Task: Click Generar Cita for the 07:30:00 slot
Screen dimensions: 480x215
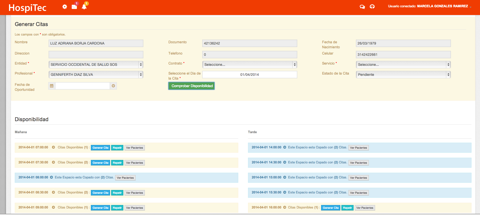Action: pos(100,163)
